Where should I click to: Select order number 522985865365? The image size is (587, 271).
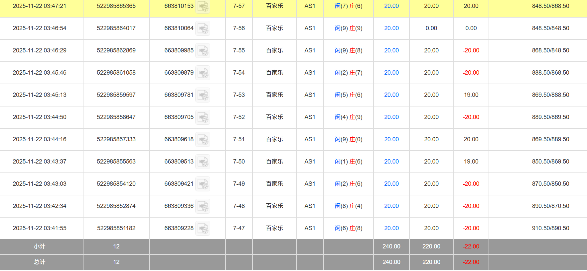116,6
